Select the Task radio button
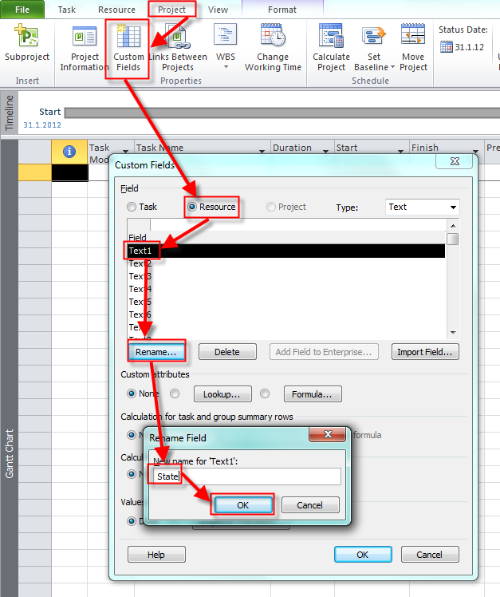Viewport: 500px width, 597px height. (x=132, y=207)
